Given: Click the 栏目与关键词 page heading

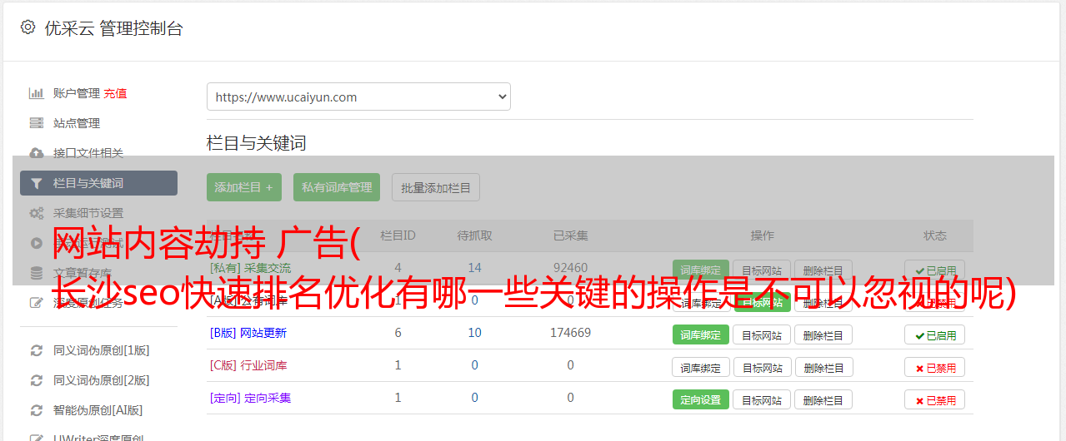Looking at the screenshot, I should pyautogui.click(x=257, y=143).
